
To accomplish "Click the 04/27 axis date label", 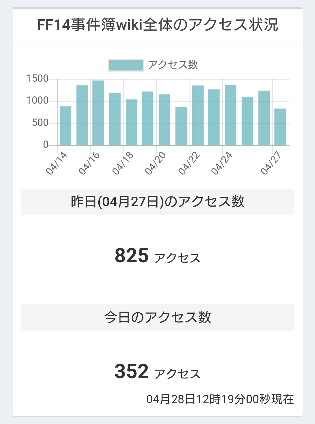I will pyautogui.click(x=271, y=163).
